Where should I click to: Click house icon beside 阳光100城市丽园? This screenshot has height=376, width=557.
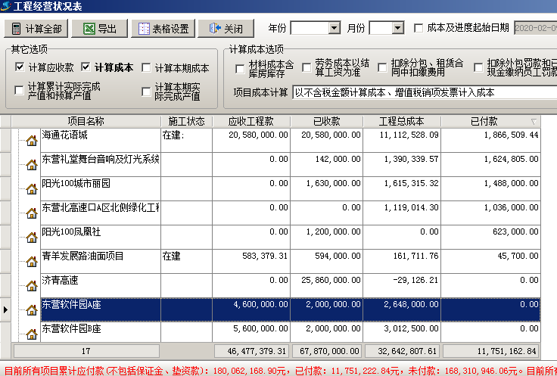(31, 189)
